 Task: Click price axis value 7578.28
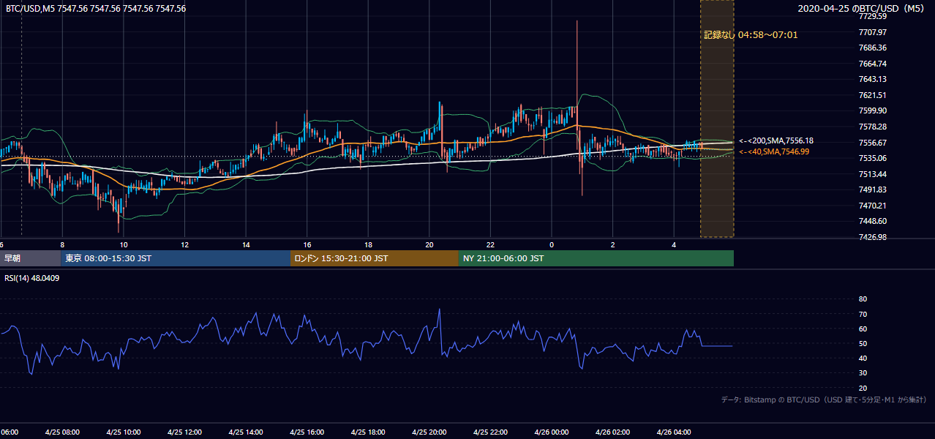[x=873, y=127]
